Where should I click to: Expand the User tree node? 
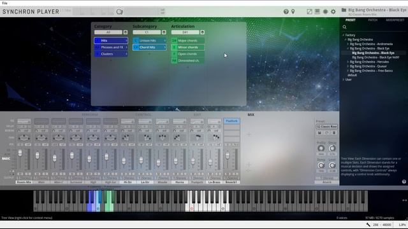(x=344, y=80)
